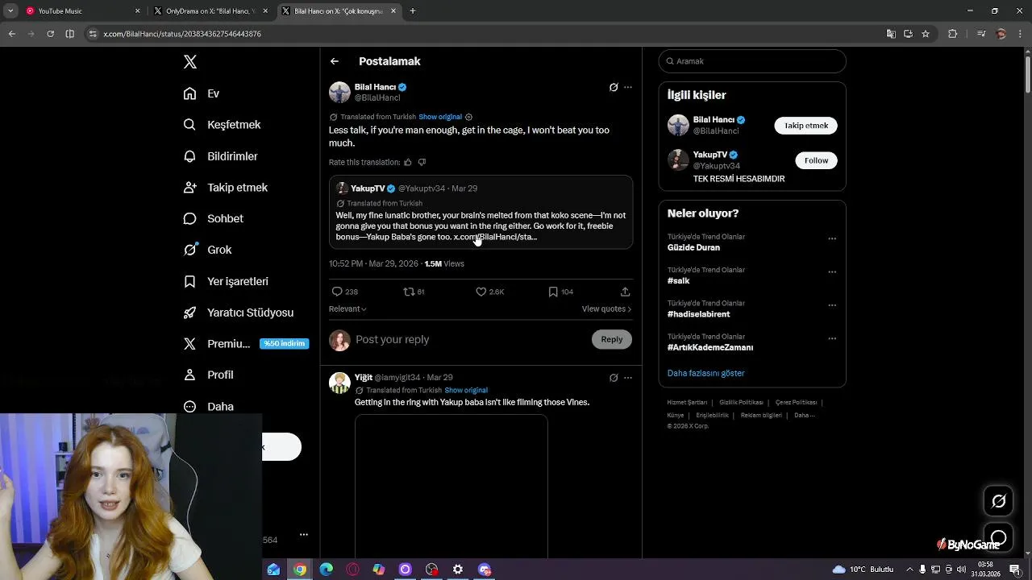Open options for #salk trend
The width and height of the screenshot is (1032, 580).
point(832,271)
